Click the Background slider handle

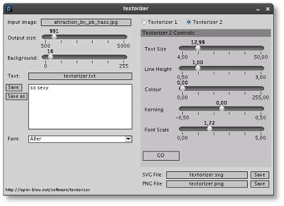[x=51, y=57]
